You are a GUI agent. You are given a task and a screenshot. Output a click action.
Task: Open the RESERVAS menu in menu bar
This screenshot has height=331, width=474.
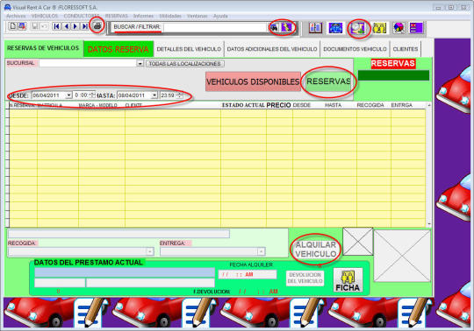pos(117,16)
